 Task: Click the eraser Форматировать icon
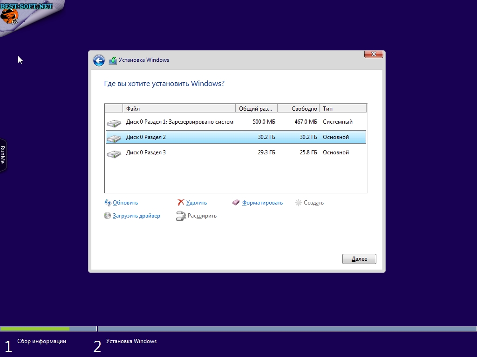point(236,203)
